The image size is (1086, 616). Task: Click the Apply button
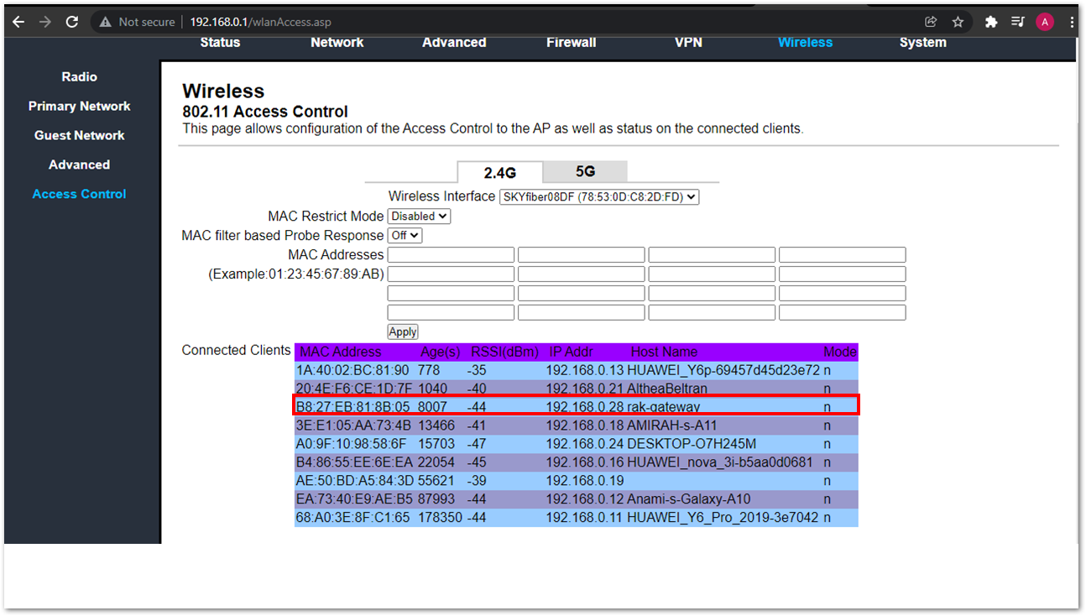click(403, 332)
